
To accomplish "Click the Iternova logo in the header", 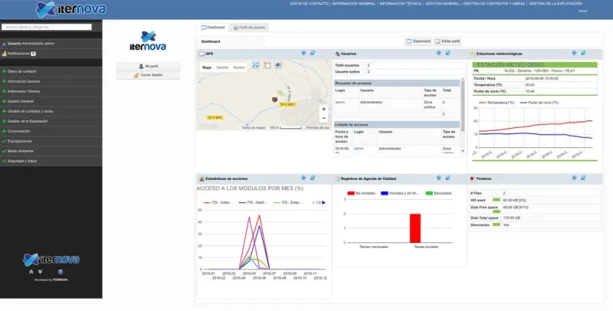I will point(70,9).
